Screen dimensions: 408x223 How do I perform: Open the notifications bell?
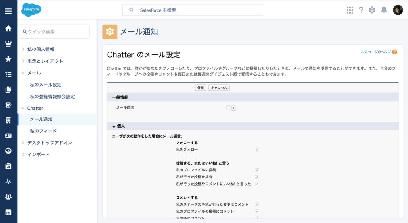click(x=384, y=10)
